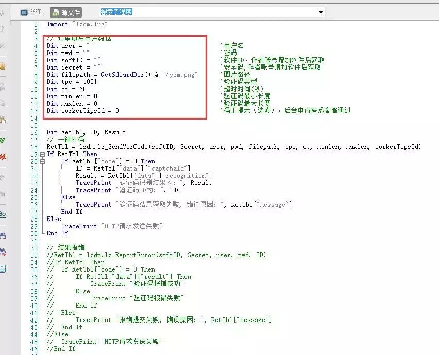The height and width of the screenshot is (355, 439).
Task: Collapse the nested If block at line 20
Action: pyautogui.click(x=43, y=161)
